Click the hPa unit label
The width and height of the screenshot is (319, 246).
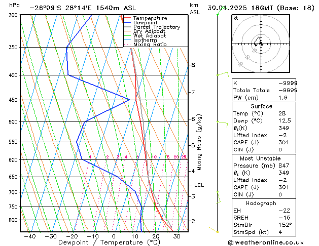[14, 5]
